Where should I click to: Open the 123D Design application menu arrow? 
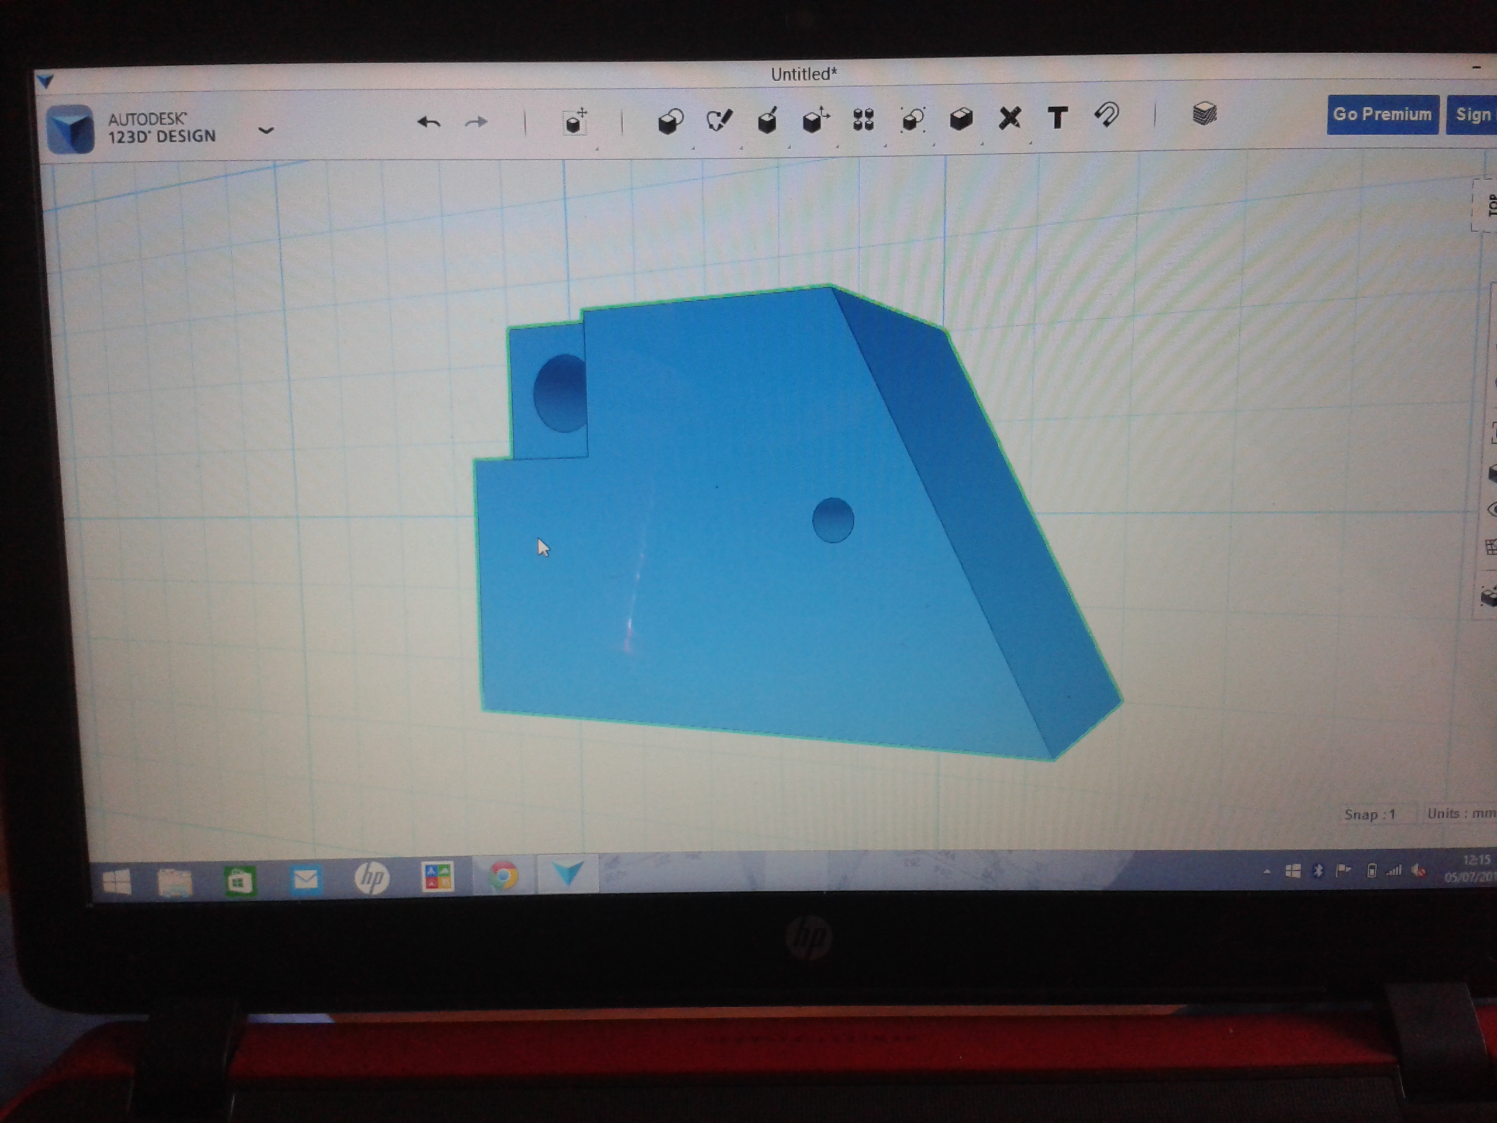(x=266, y=130)
